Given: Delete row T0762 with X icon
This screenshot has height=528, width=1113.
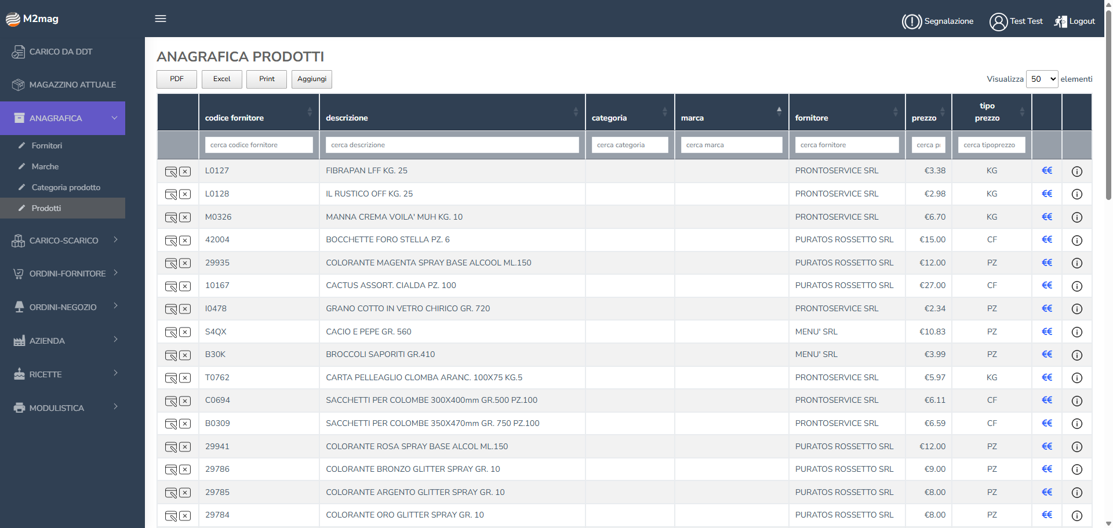Looking at the screenshot, I should point(185,378).
